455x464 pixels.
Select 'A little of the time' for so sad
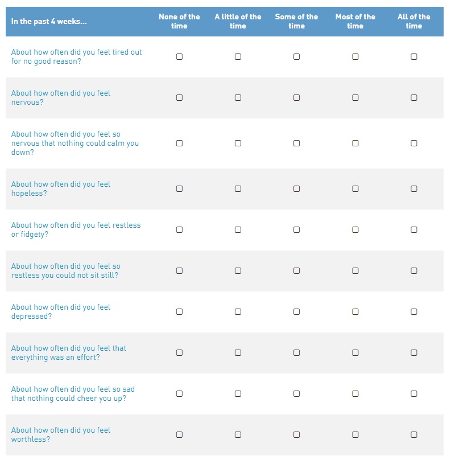tap(238, 393)
